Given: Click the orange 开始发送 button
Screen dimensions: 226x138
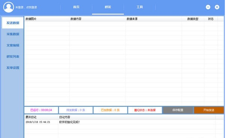Looking at the screenshot, I should pos(209,110).
